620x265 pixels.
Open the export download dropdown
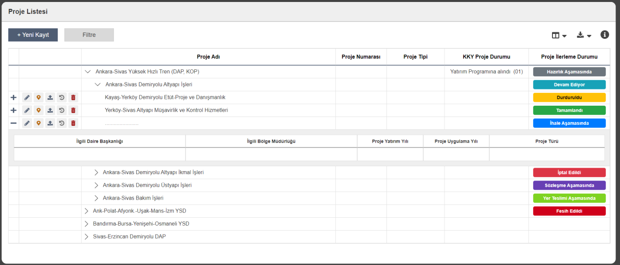click(x=584, y=35)
